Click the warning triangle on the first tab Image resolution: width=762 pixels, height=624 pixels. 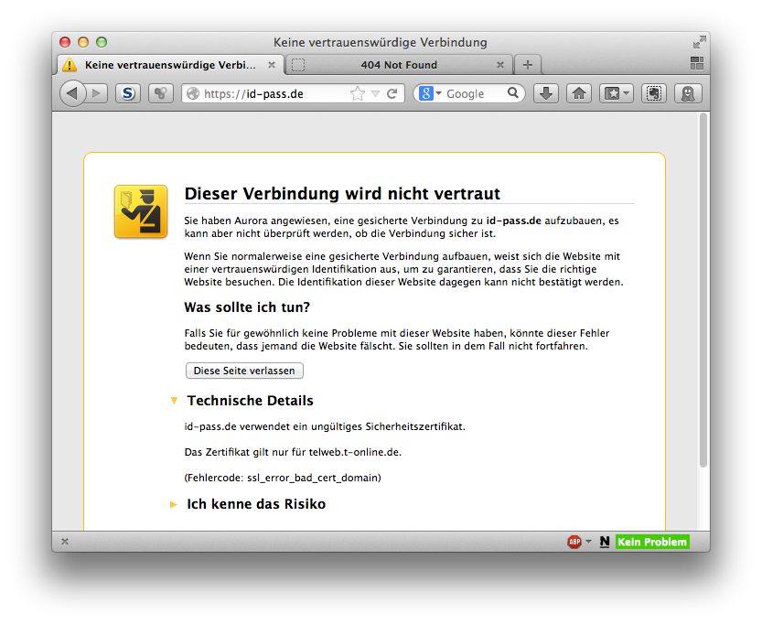[x=70, y=65]
